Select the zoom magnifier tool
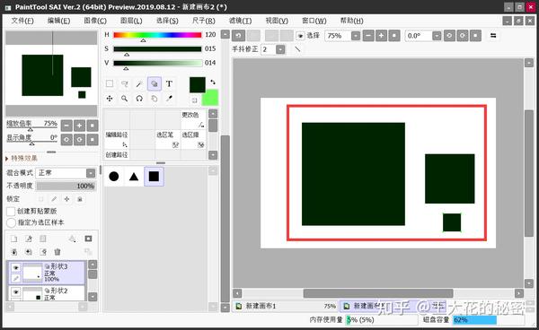539x330 pixels. 124,99
